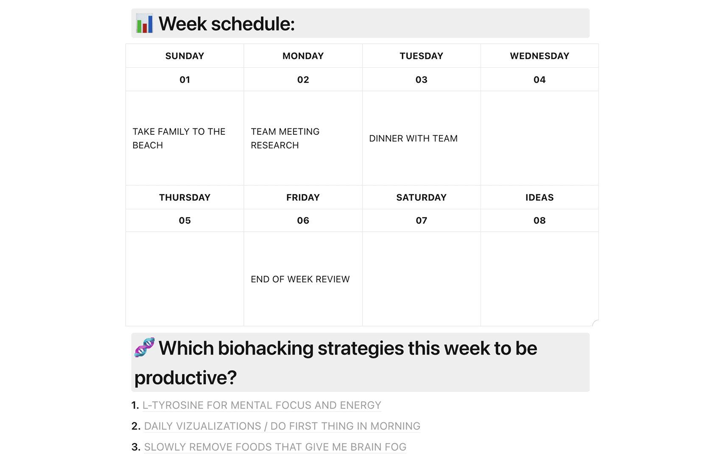
Task: Click the Team meeting research cell
Action: [303, 138]
